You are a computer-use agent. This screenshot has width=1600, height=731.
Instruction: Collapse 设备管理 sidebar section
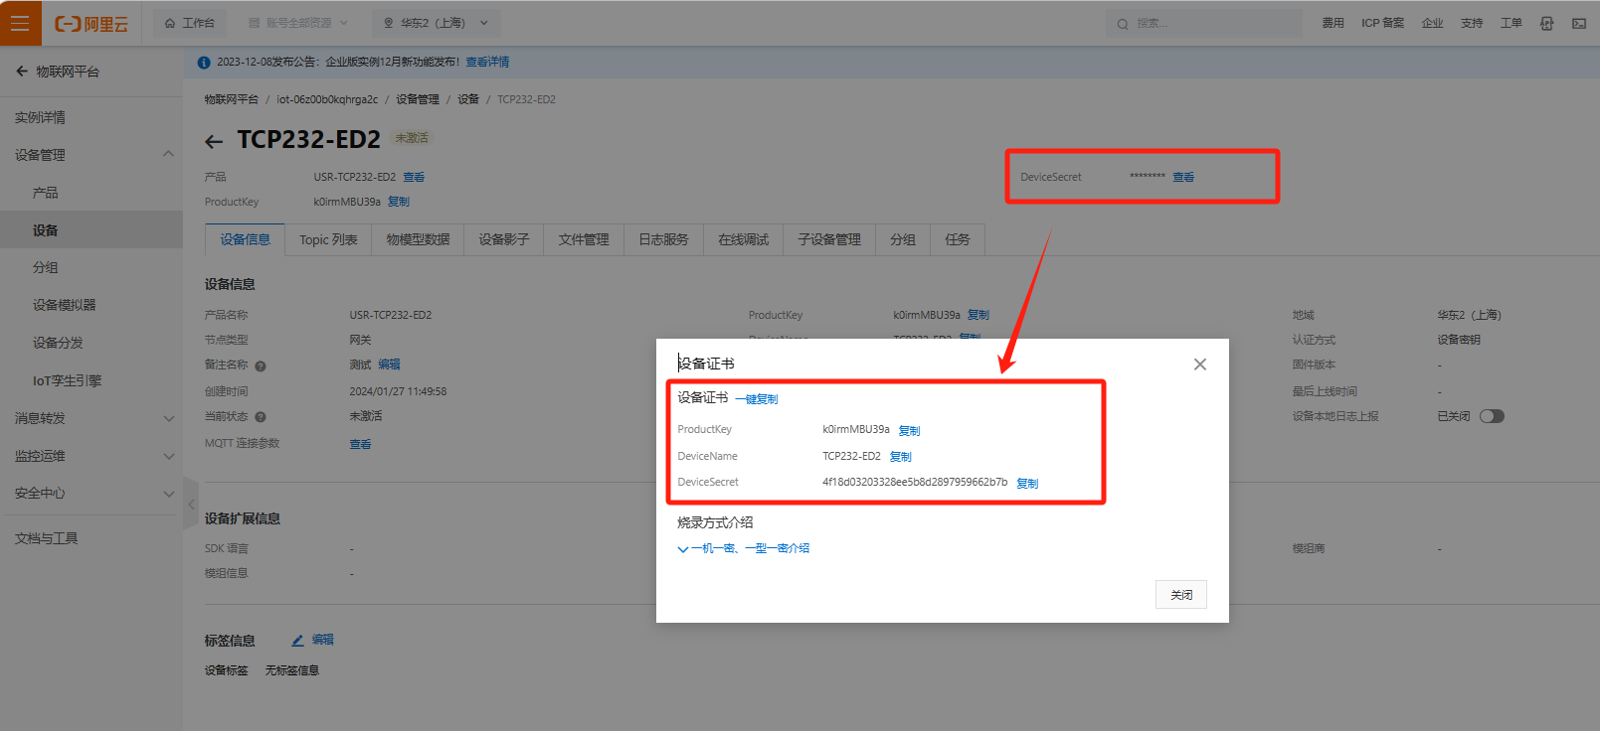167,154
